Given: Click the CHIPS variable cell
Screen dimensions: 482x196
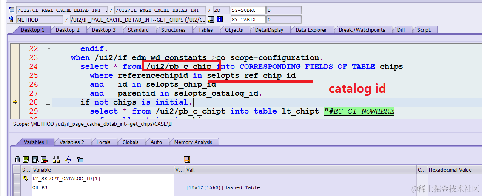Looking at the screenshot, I should (103, 187).
